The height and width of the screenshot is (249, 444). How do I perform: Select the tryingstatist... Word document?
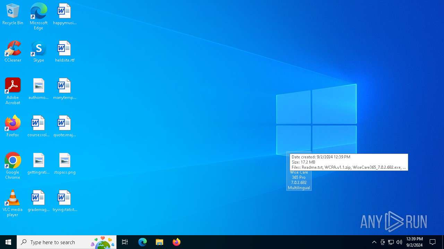point(65,201)
